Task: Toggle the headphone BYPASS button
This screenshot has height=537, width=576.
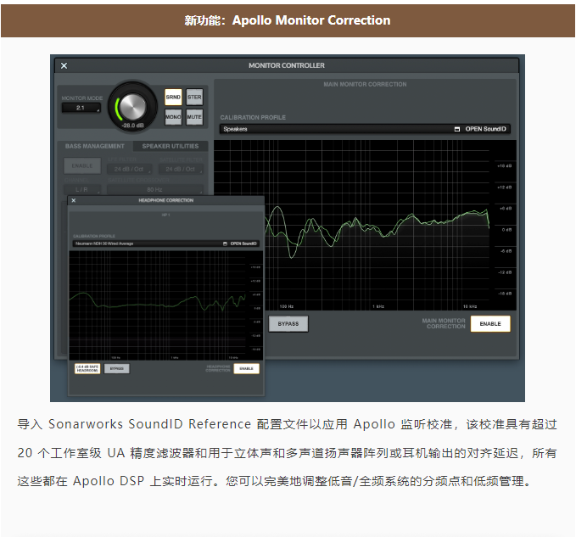Action: click(117, 368)
